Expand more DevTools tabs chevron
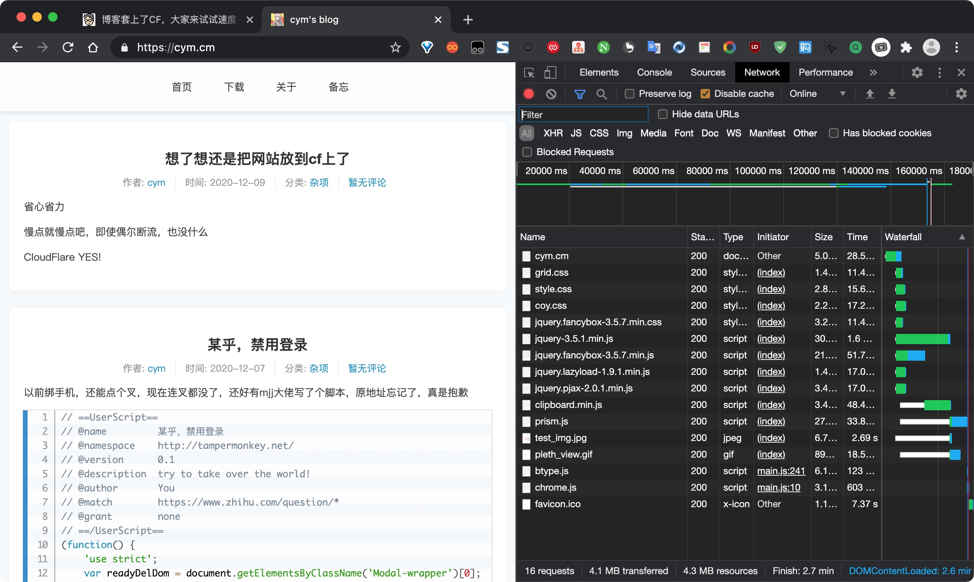Image resolution: width=974 pixels, height=582 pixels. [x=873, y=73]
